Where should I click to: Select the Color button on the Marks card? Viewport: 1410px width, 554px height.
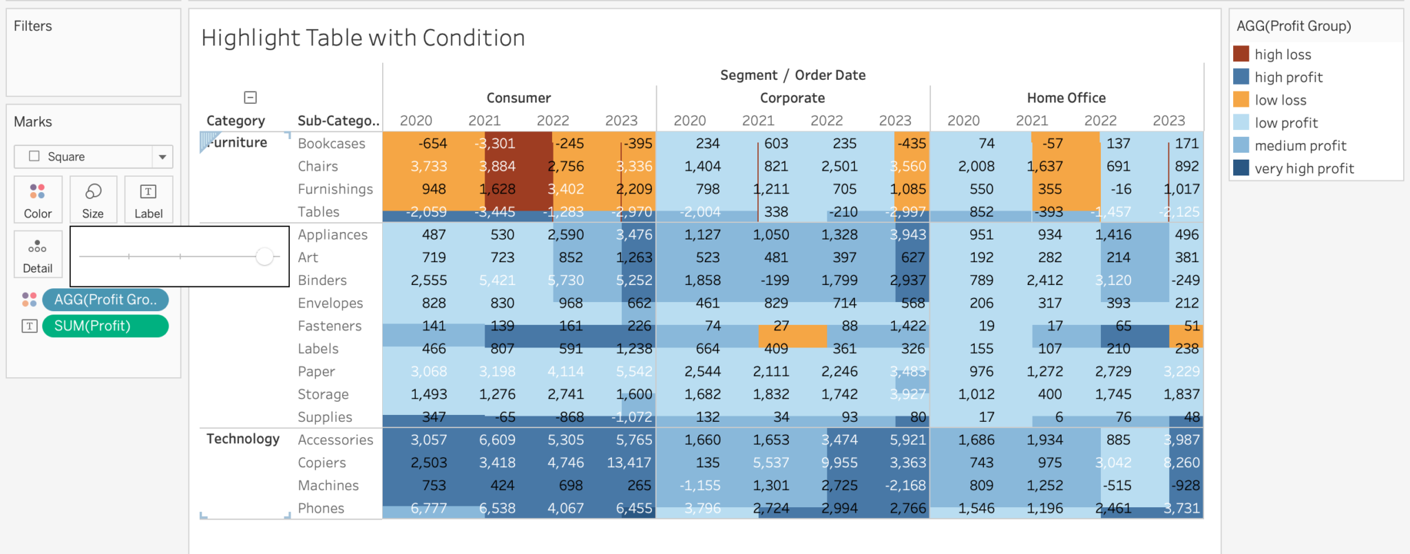coord(38,200)
